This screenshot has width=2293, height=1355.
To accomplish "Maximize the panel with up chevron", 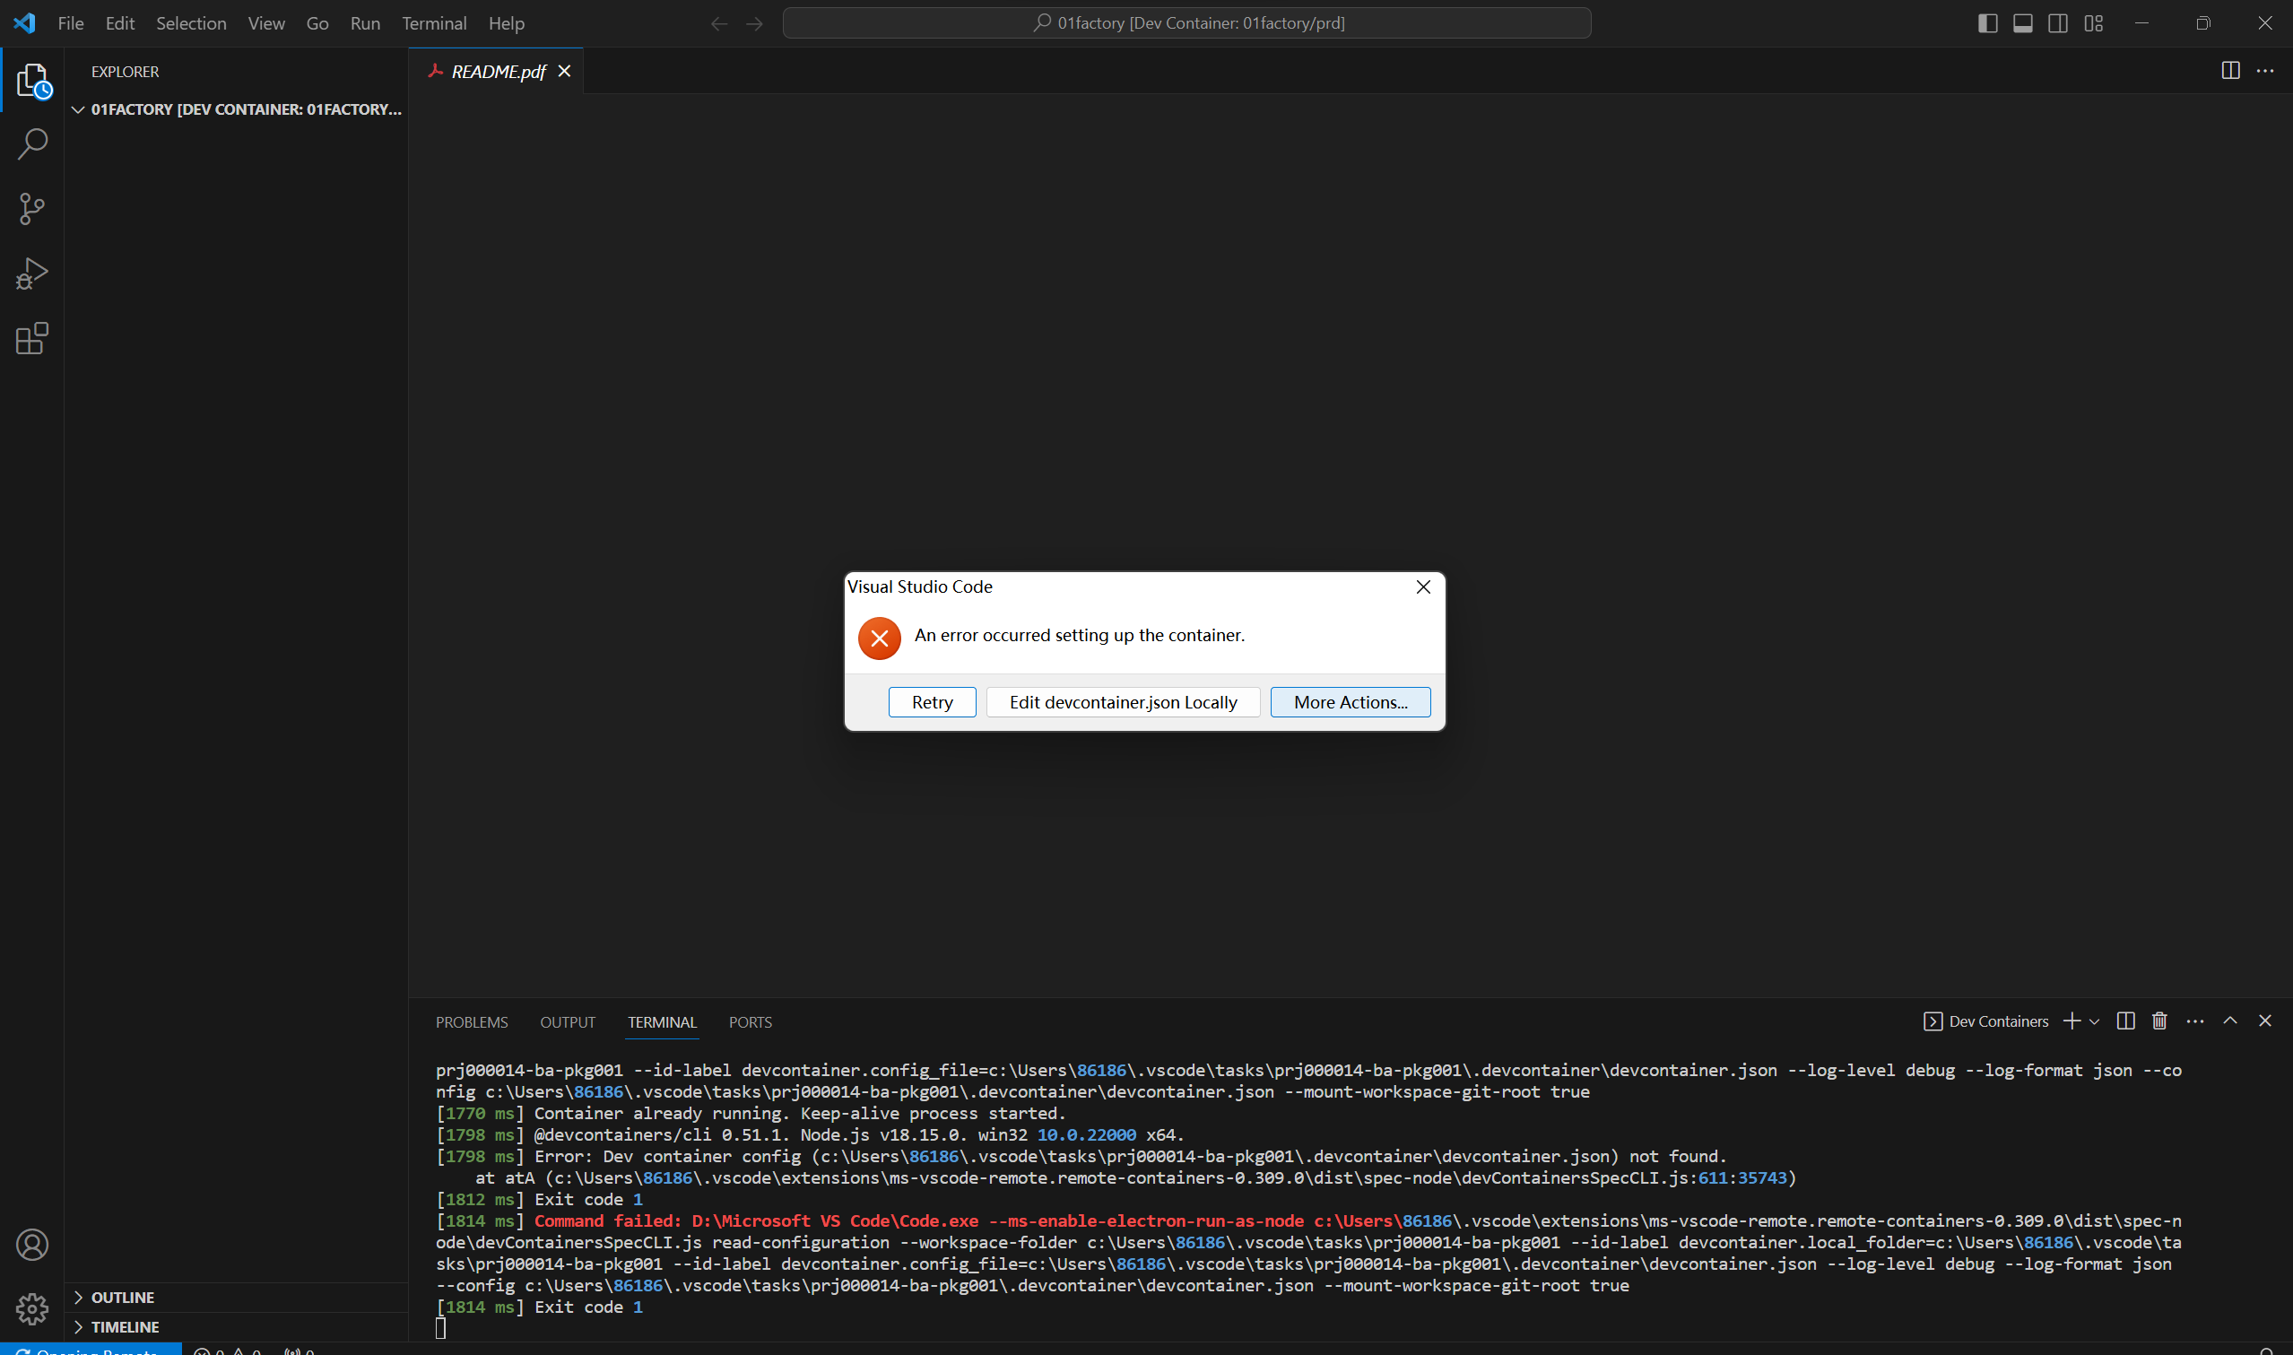I will (2230, 1021).
